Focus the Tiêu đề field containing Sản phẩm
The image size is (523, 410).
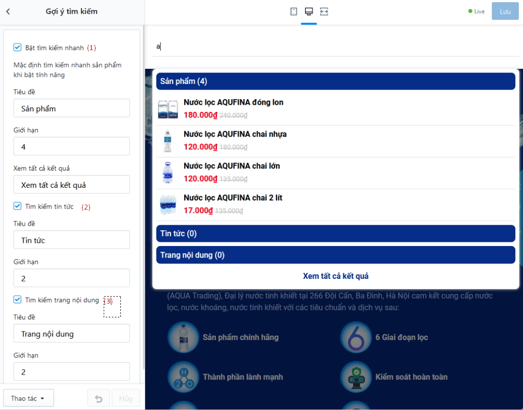[x=71, y=108]
